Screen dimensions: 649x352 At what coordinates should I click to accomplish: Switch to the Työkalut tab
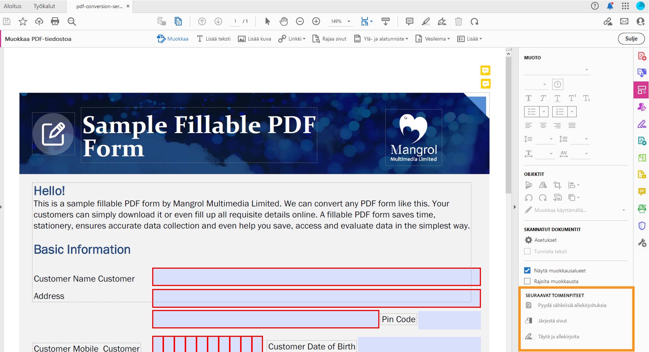pos(44,6)
